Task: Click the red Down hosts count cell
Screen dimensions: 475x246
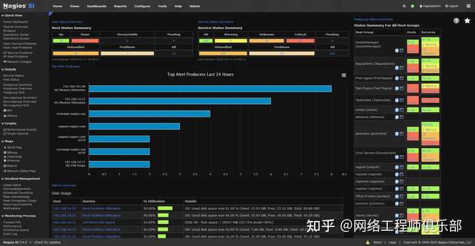Action: click(x=85, y=41)
